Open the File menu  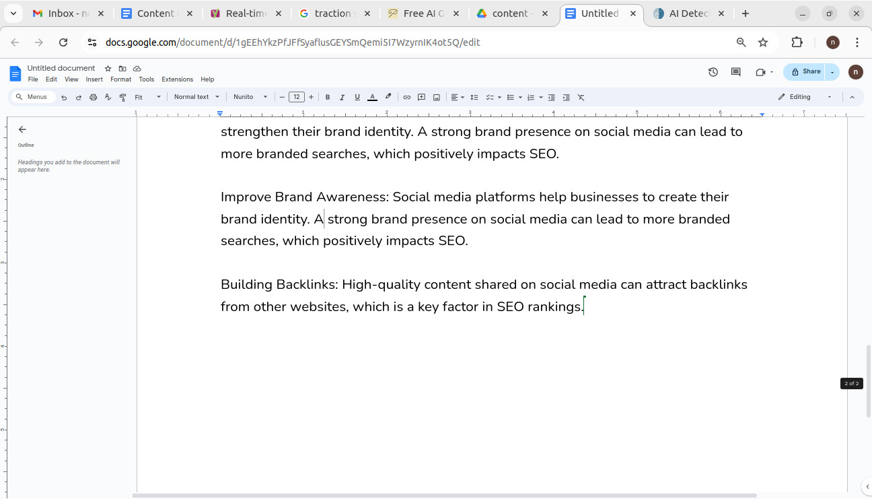[x=33, y=79]
